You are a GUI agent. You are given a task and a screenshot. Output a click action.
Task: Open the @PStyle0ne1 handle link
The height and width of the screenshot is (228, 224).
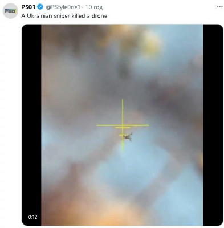63,7
